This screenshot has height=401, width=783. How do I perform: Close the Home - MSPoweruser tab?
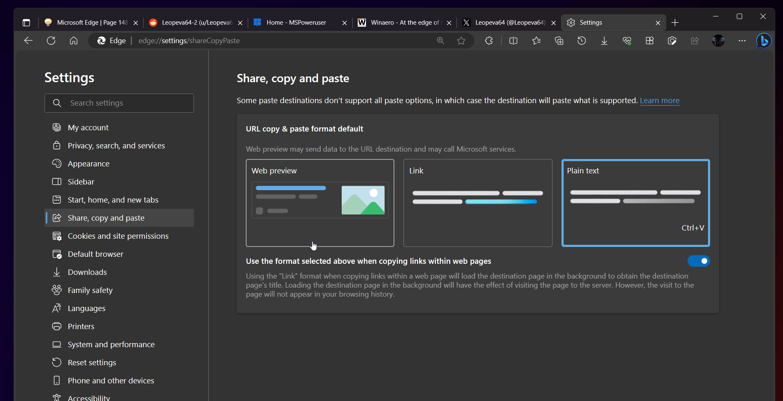[345, 23]
